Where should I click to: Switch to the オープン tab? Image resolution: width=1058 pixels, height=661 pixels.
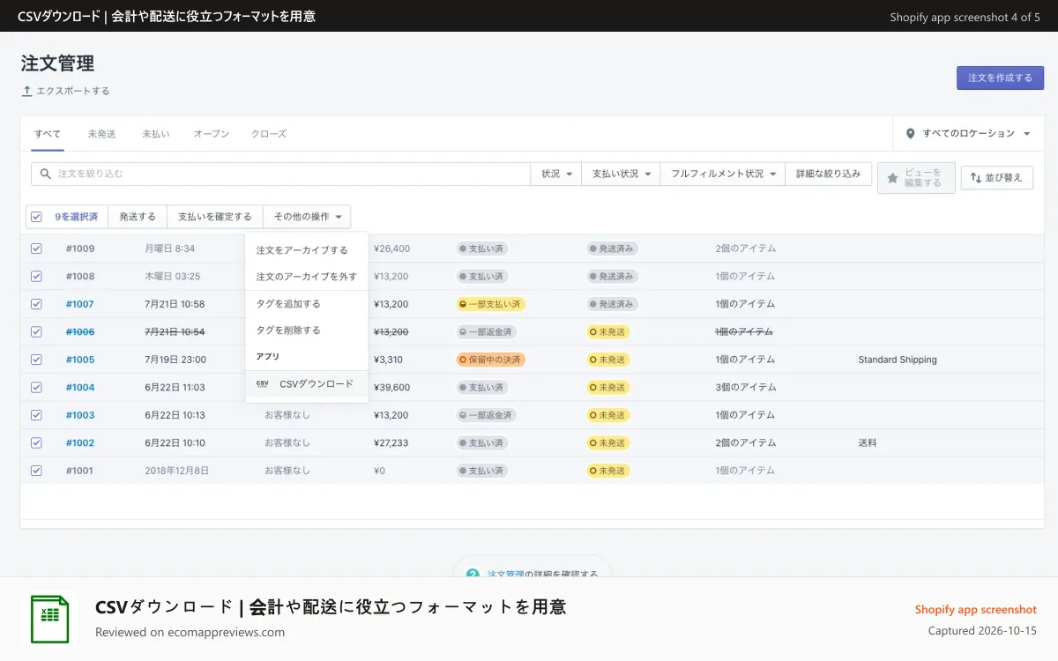[212, 134]
